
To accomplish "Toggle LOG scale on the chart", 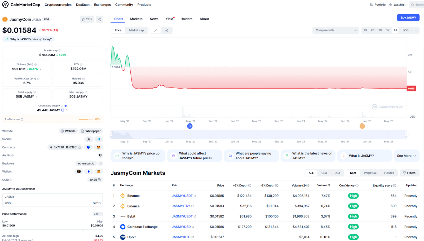I will click(405, 30).
